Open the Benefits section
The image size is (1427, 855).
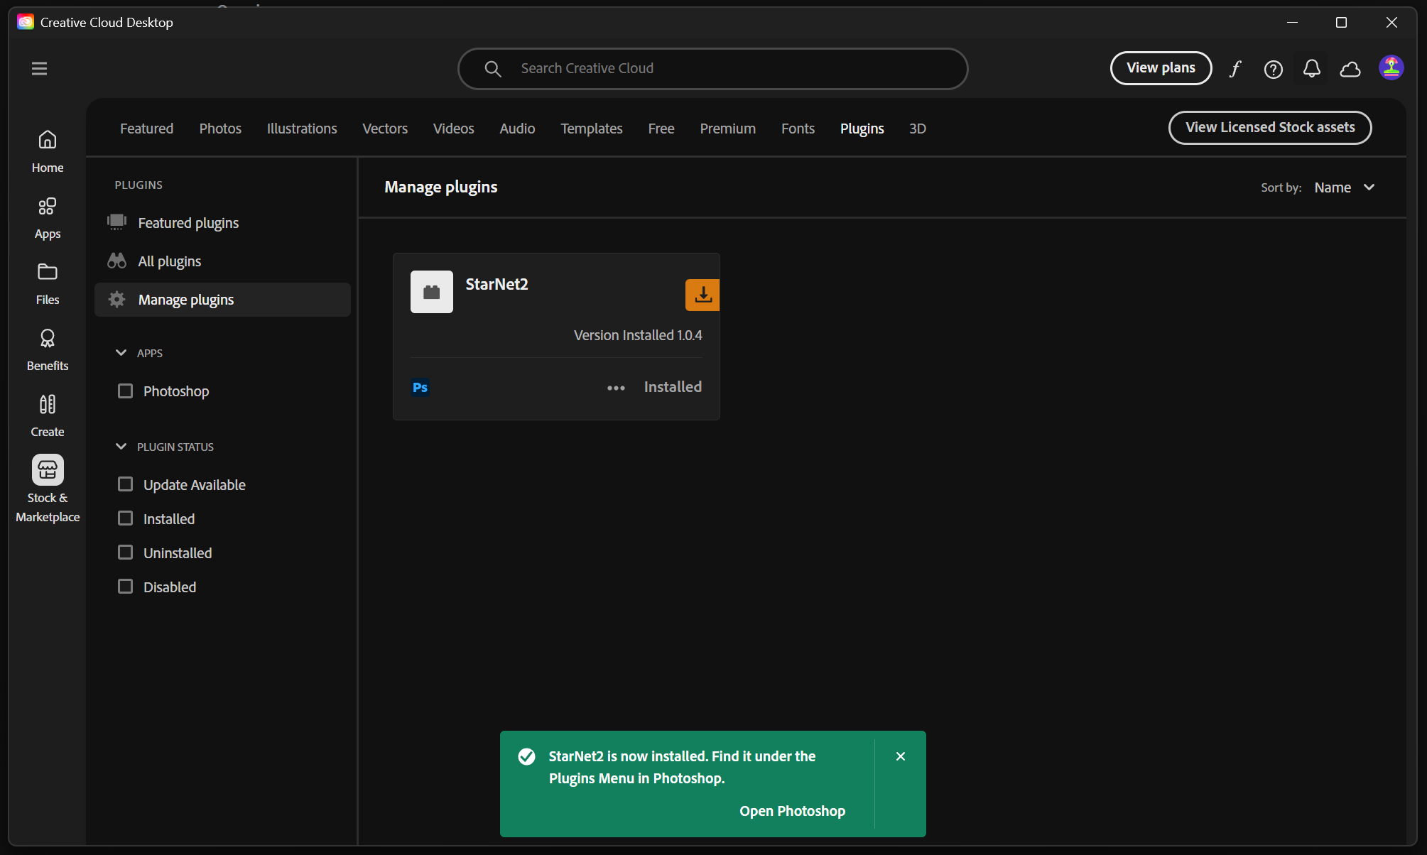click(x=48, y=349)
